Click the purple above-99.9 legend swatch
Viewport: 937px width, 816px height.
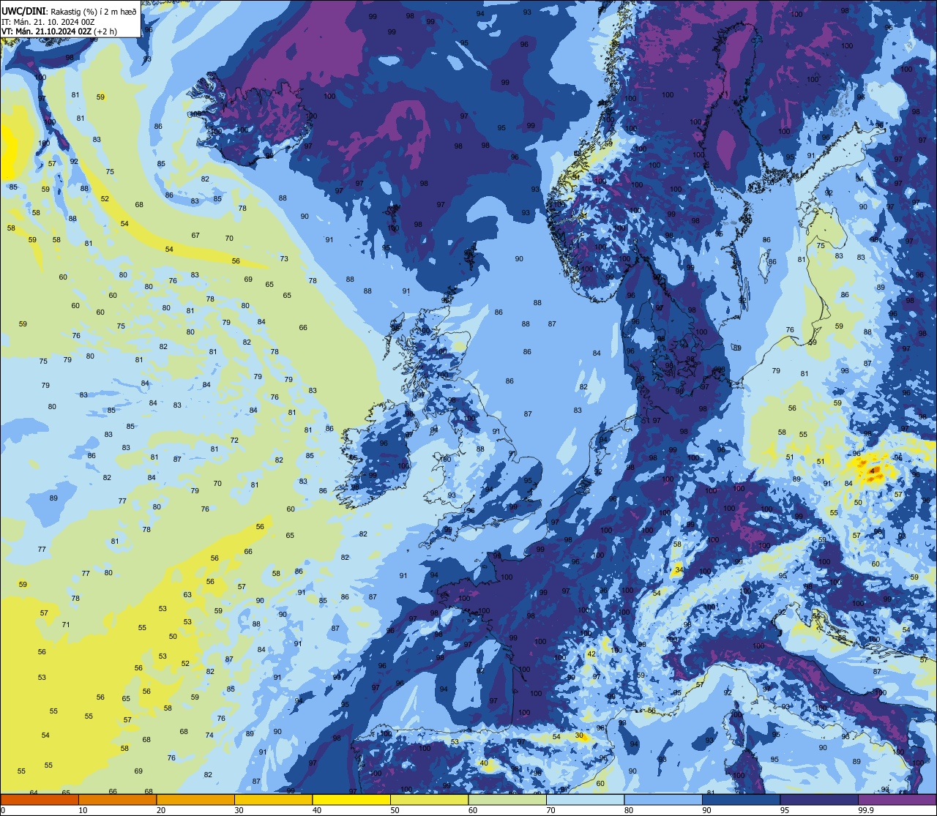pyautogui.click(x=897, y=799)
